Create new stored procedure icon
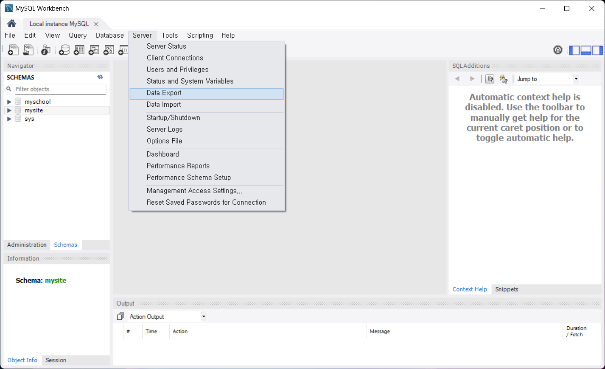 (109, 50)
